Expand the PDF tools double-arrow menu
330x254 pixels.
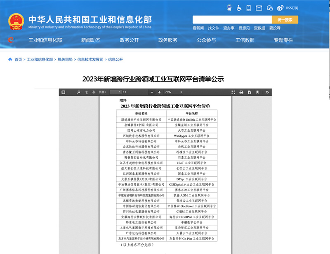point(267,92)
